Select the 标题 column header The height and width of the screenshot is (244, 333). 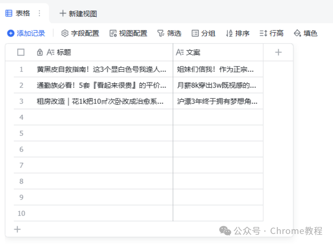click(104, 52)
